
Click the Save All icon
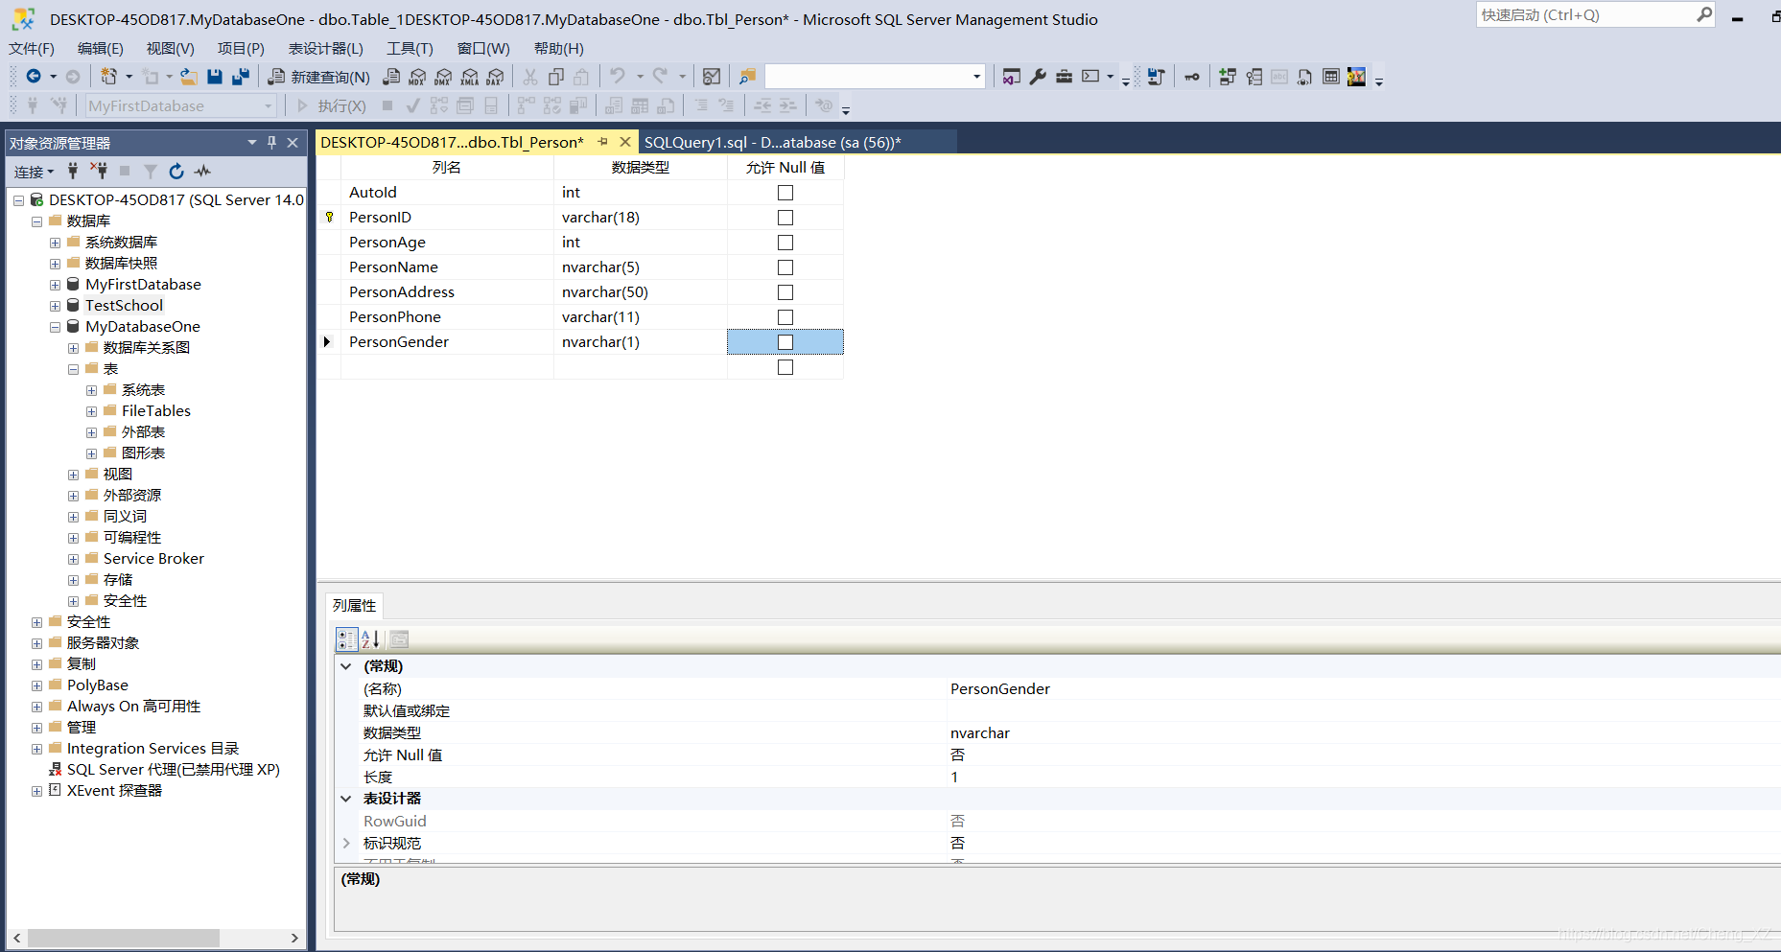pyautogui.click(x=241, y=77)
